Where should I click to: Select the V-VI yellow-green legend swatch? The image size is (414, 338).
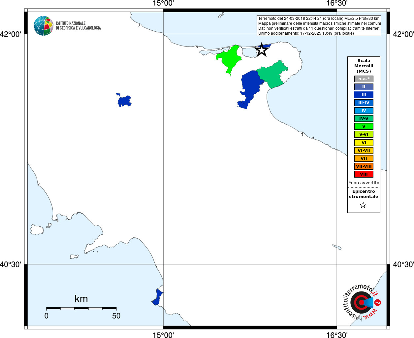tap(364, 134)
